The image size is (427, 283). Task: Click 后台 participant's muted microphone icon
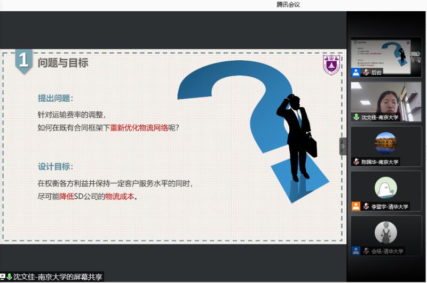[366, 72]
